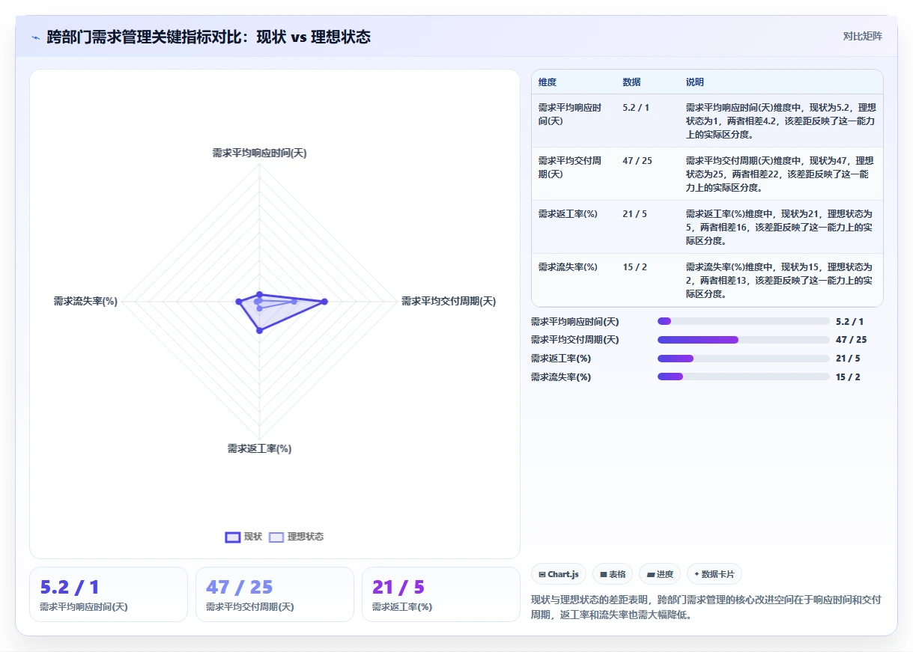Click the radar axis label 需求流失率(%)
Viewport: 913px width, 652px height.
[85, 301]
